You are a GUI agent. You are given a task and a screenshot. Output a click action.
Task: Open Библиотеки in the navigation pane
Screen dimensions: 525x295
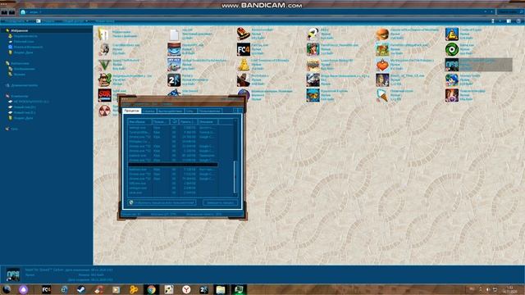pyautogui.click(x=20, y=63)
